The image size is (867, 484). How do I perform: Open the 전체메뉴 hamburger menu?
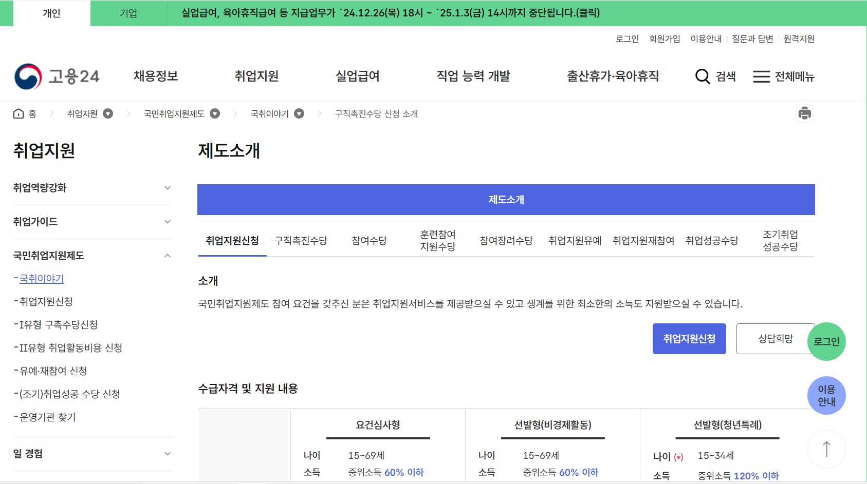(x=783, y=76)
